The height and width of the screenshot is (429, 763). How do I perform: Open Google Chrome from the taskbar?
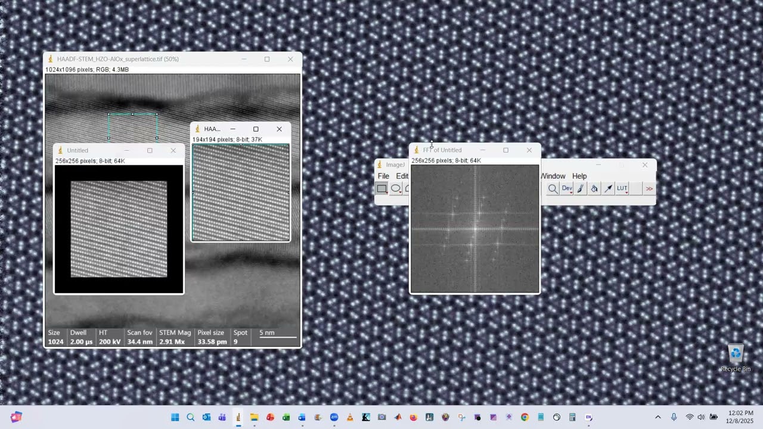tap(525, 417)
